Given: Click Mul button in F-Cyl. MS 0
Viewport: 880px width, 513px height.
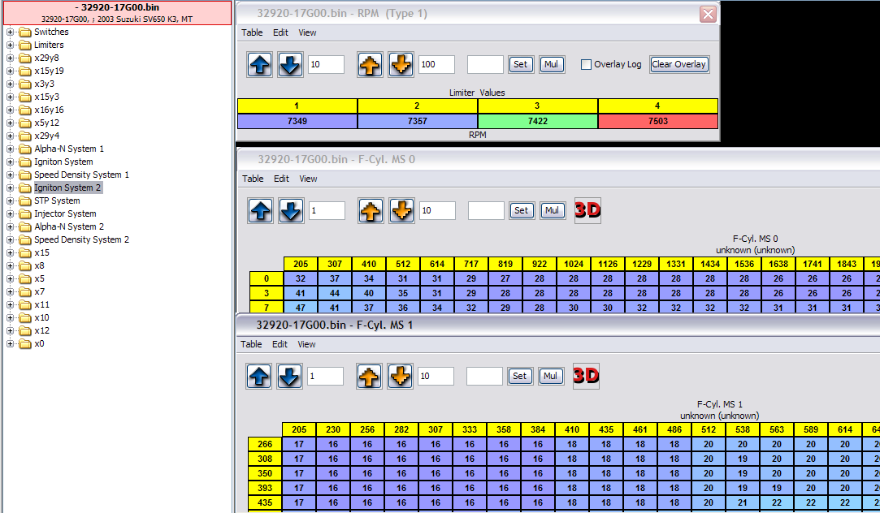Looking at the screenshot, I should click(553, 211).
